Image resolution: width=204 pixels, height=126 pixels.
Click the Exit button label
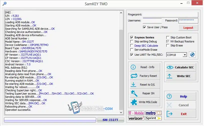[x=184, y=114]
